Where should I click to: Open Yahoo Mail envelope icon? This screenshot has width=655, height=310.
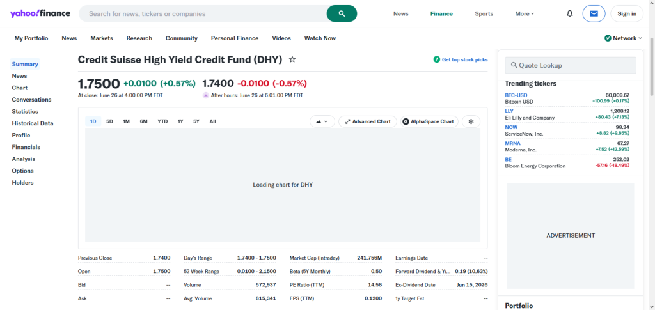[594, 14]
